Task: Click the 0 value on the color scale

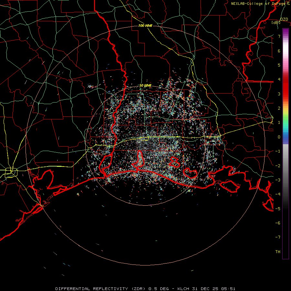Action: pyautogui.click(x=279, y=137)
